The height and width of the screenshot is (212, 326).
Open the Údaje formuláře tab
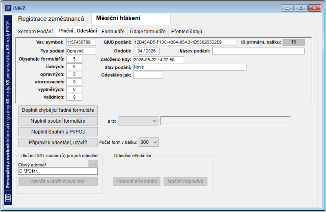[148, 32]
